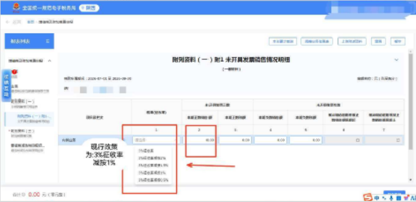Click the column 5 amount input field

(x=306, y=140)
